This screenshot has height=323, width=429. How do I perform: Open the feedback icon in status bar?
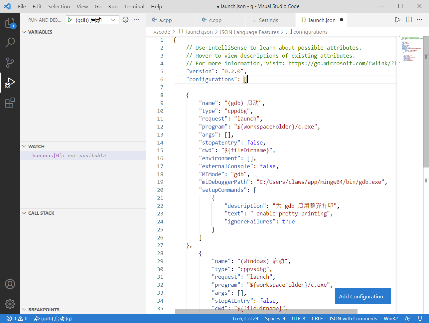407,319
